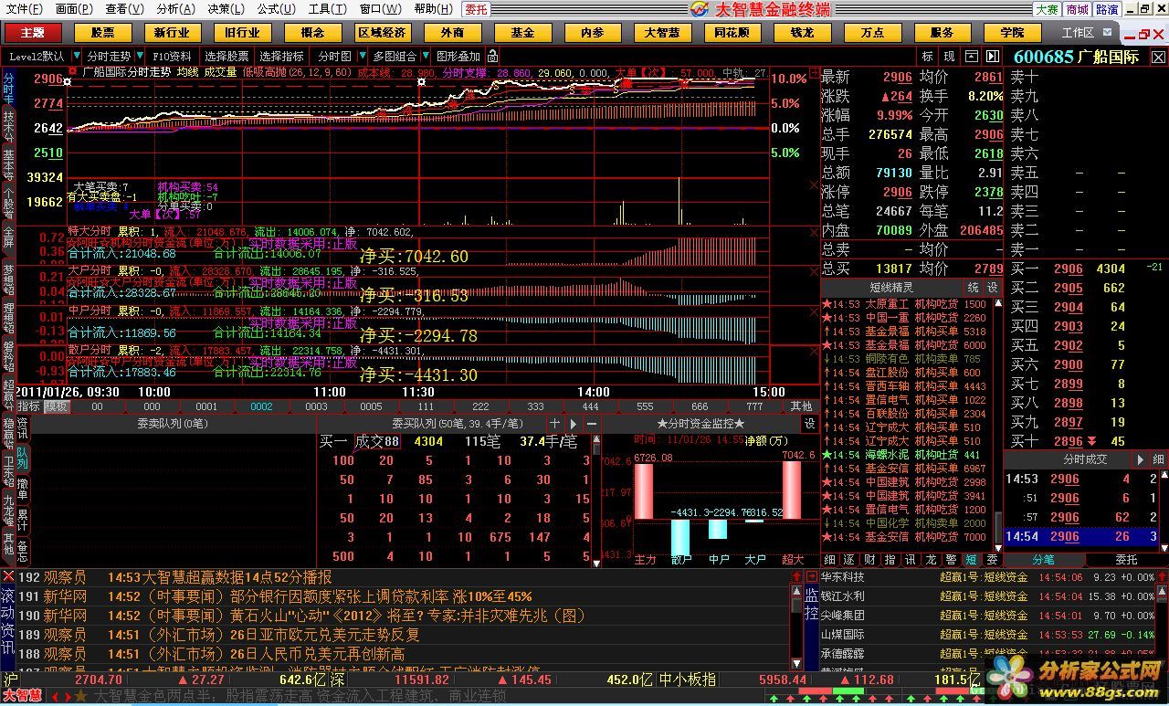Click the 路演 link button
Image resolution: width=1169 pixels, height=706 pixels.
click(1107, 9)
